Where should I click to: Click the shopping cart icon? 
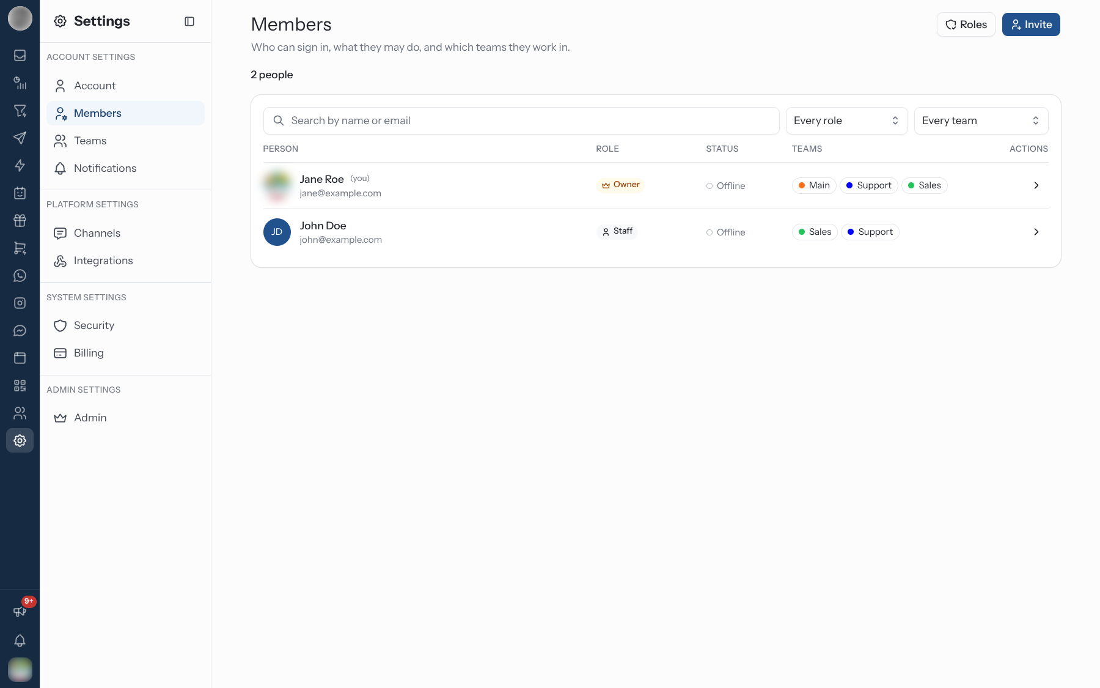20,248
